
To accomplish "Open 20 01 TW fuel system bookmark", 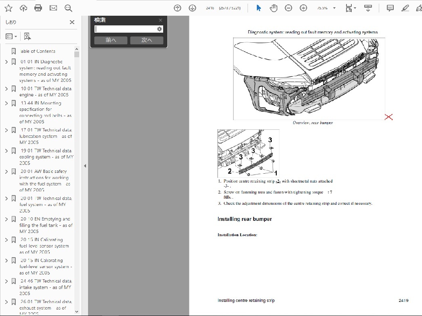I will [x=46, y=204].
